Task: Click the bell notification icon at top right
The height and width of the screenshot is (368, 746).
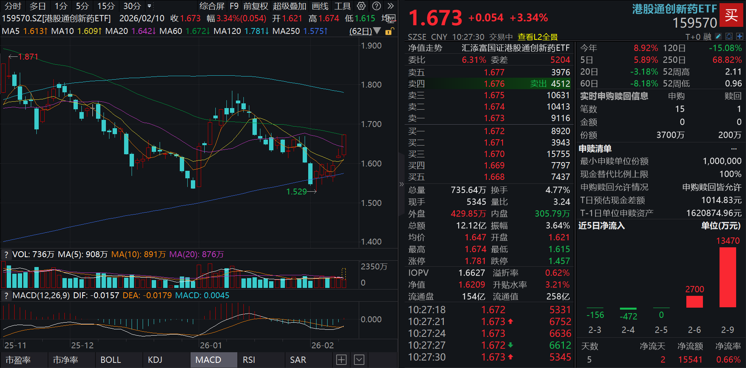Action: pos(729,36)
